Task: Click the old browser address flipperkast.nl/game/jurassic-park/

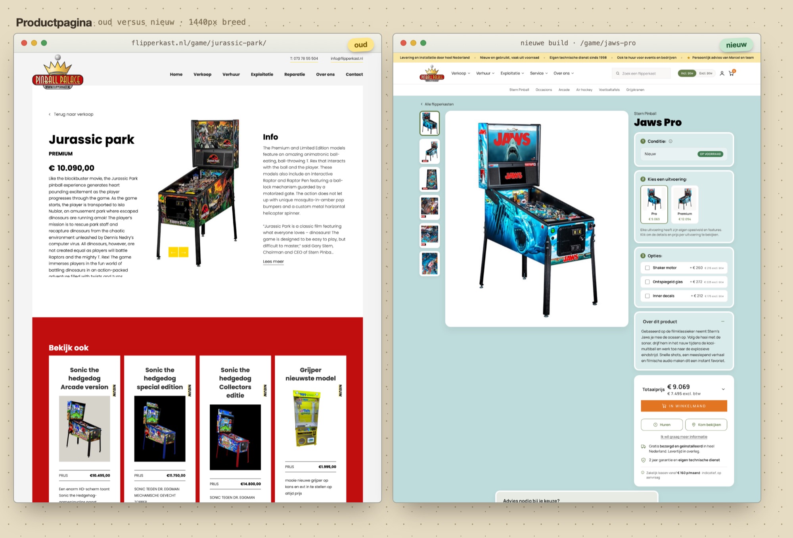Action: tap(199, 43)
